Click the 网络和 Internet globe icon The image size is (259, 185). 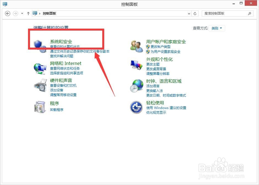point(40,68)
